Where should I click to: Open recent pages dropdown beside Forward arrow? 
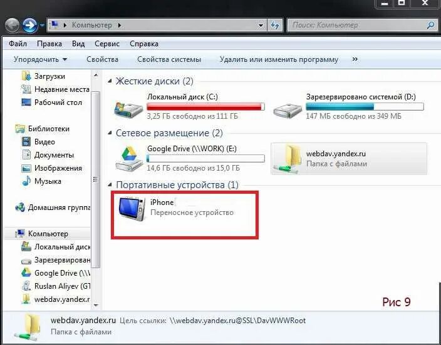42,26
